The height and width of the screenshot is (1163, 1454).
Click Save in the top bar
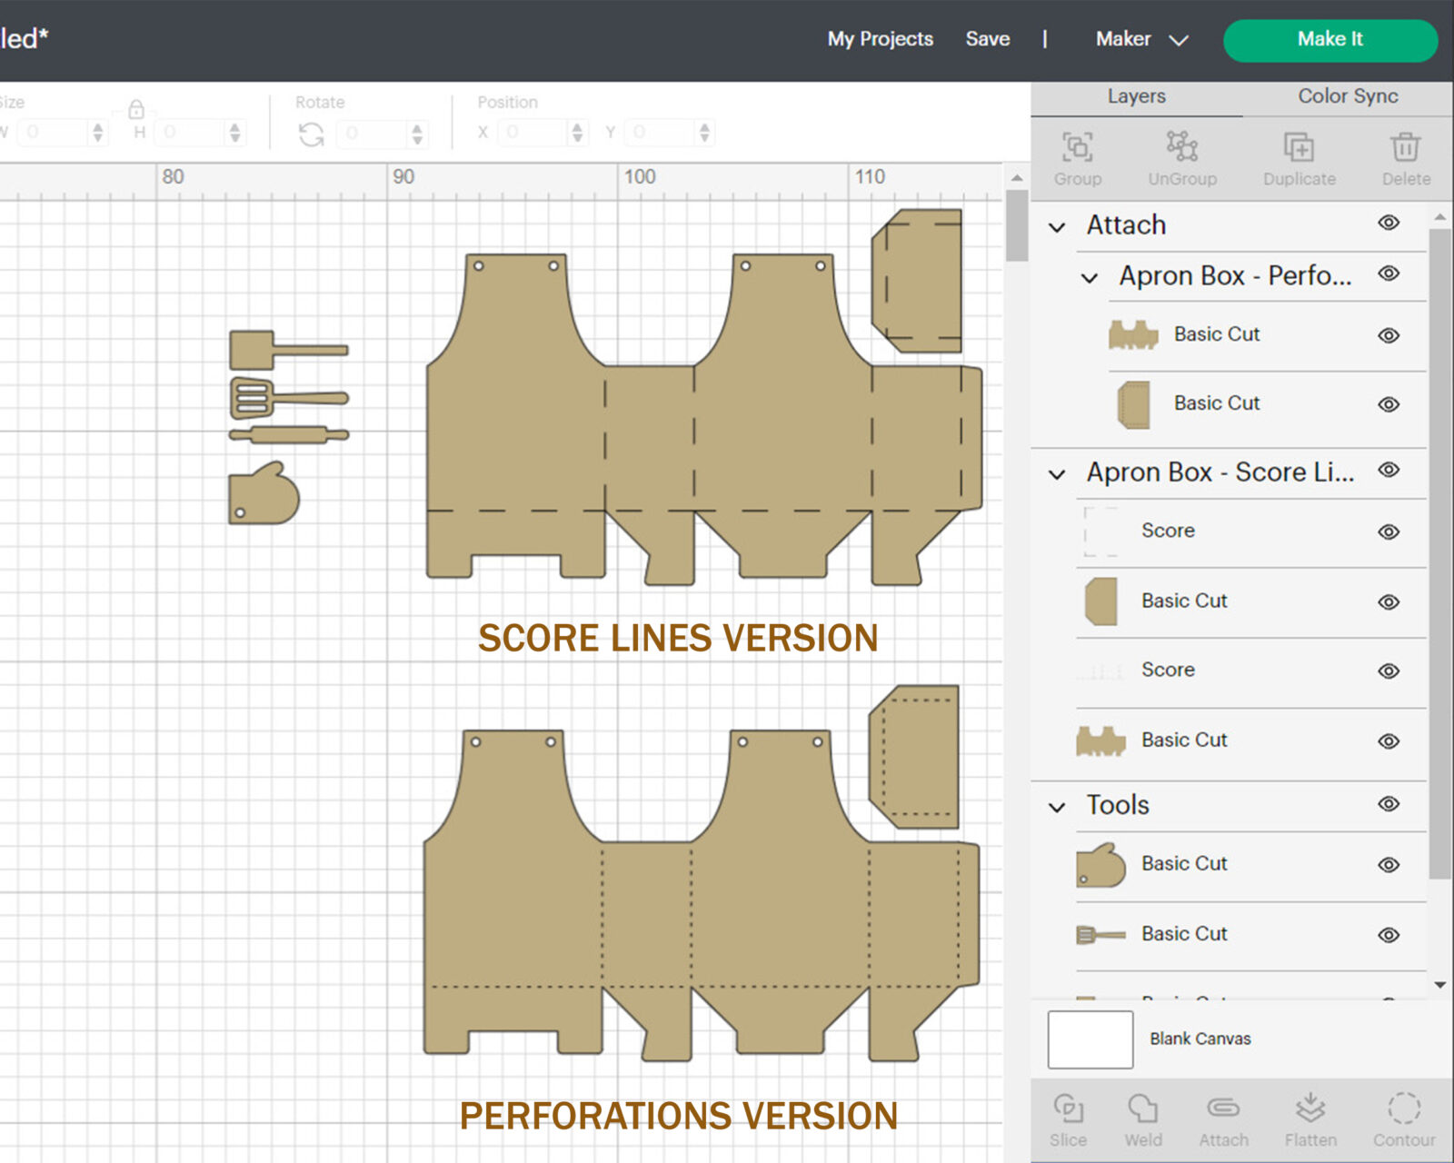tap(988, 39)
